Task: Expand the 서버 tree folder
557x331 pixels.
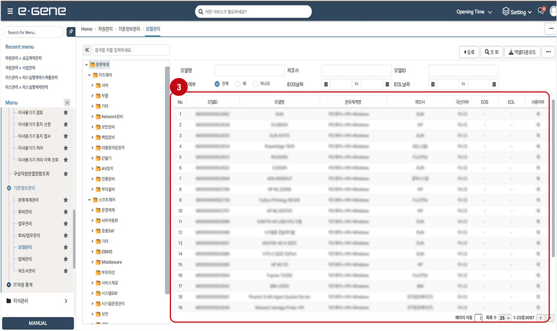Action: pyautogui.click(x=92, y=85)
